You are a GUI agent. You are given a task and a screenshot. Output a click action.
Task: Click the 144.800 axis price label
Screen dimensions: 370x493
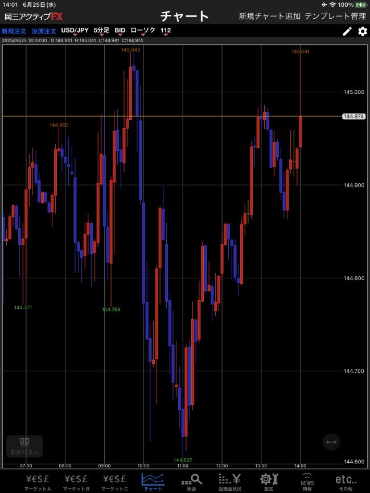[x=354, y=278]
